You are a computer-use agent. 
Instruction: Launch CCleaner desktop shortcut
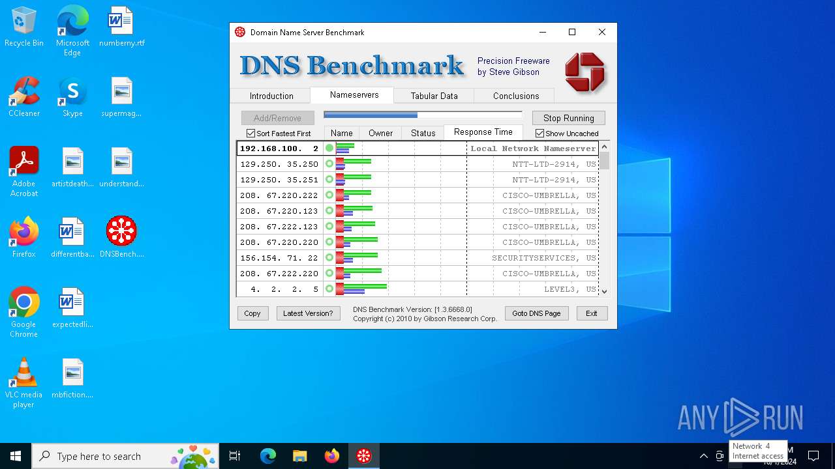click(x=24, y=98)
